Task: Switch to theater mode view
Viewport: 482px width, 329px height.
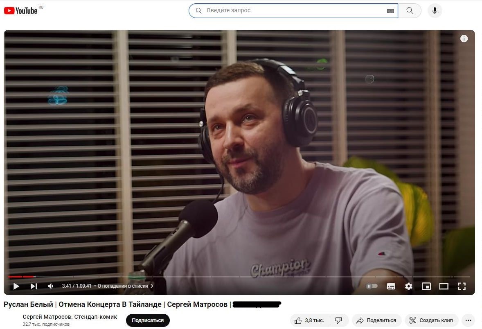Action: pos(444,286)
